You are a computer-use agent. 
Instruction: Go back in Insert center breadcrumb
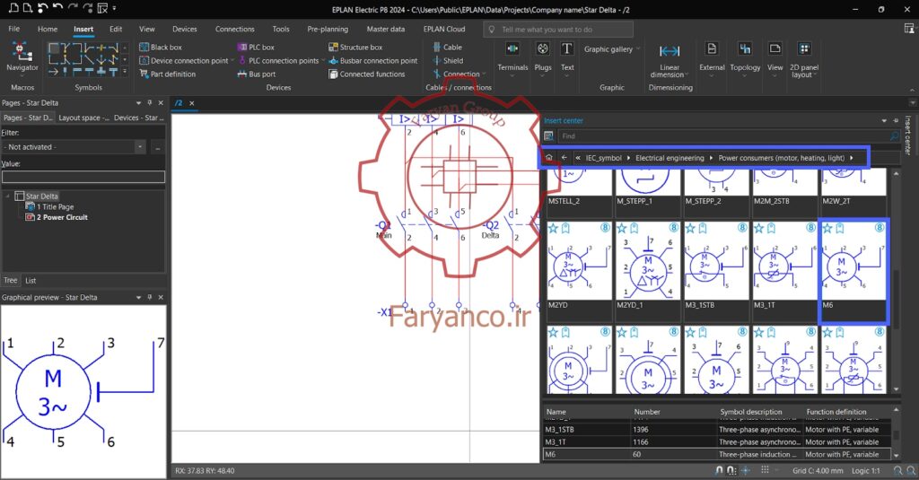[564, 158]
